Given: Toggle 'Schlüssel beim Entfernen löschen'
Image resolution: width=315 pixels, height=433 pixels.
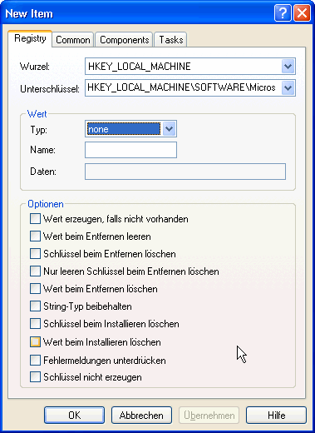Looking at the screenshot, I should [35, 254].
